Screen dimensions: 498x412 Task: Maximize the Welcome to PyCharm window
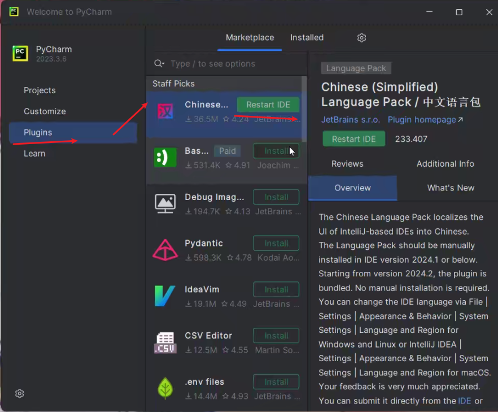click(459, 12)
